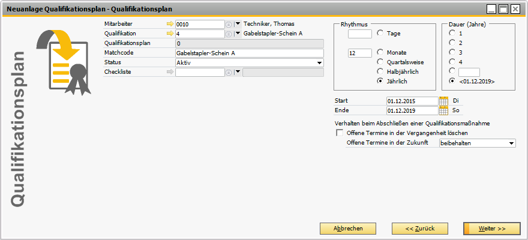Choose the Quartalsweise rhythm
Screen dimensions: 528x240
[x=380, y=62]
